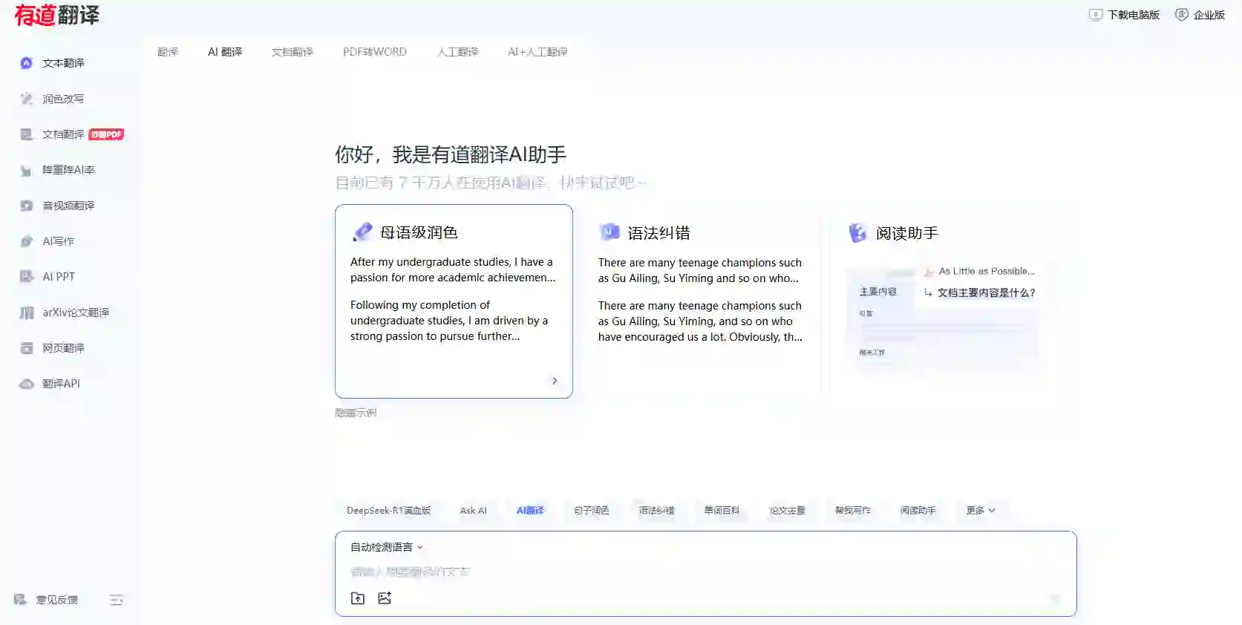Screen dimensions: 1242x625
Task: Open 文本翻译 in the left sidebar
Action: click(63, 63)
